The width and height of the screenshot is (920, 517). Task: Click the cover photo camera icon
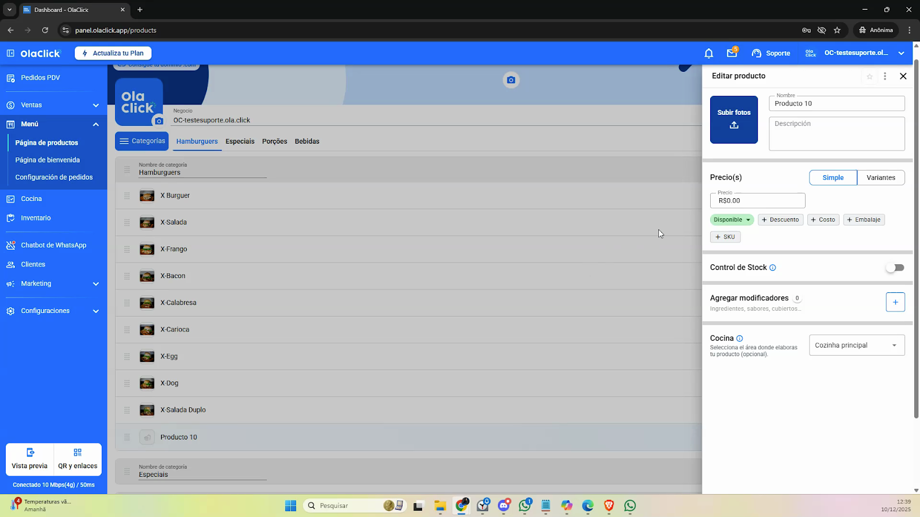(511, 80)
